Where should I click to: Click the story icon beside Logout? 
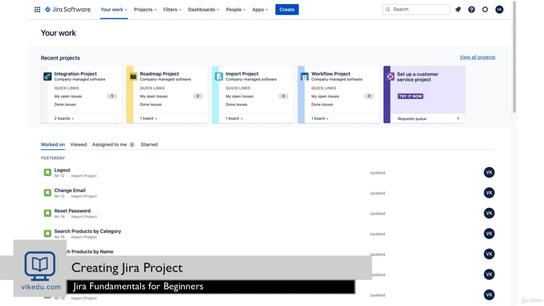48,173
